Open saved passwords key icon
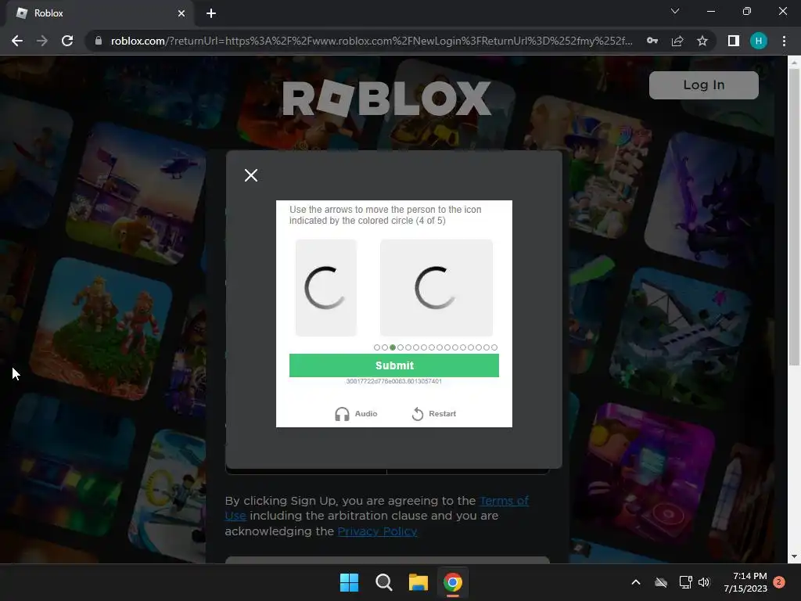The width and height of the screenshot is (801, 601). pyautogui.click(x=652, y=41)
